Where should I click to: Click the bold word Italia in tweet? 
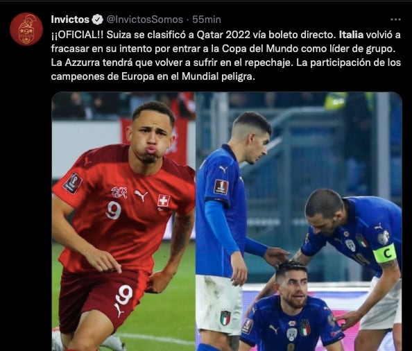(x=351, y=35)
